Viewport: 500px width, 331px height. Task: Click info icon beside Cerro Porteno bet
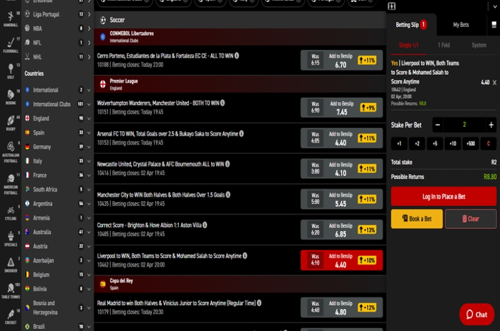[237, 55]
